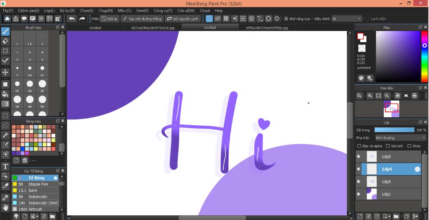
Task: Switch to the b9f0e29b57cba095f9da.jpg tab
Action: (x=267, y=28)
